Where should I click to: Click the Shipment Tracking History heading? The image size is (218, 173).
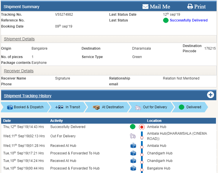coord(28,96)
